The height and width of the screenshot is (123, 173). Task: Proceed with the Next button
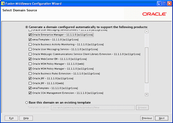[x=162, y=118]
